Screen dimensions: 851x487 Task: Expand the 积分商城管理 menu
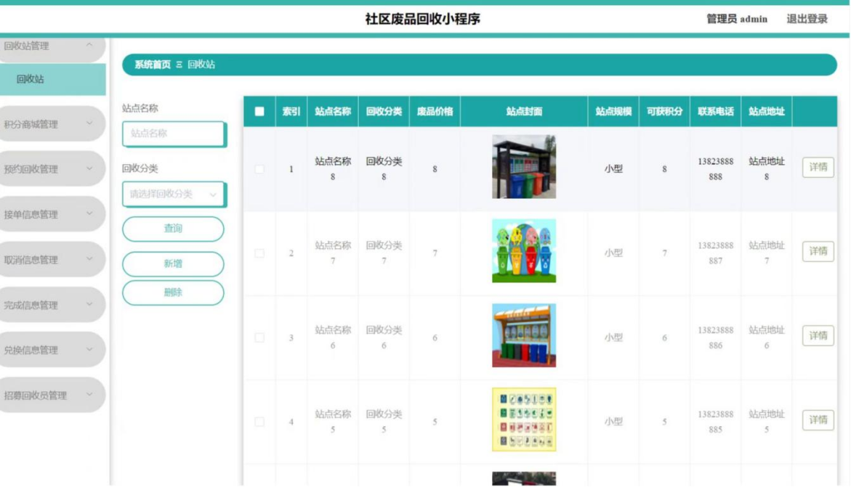pos(52,124)
